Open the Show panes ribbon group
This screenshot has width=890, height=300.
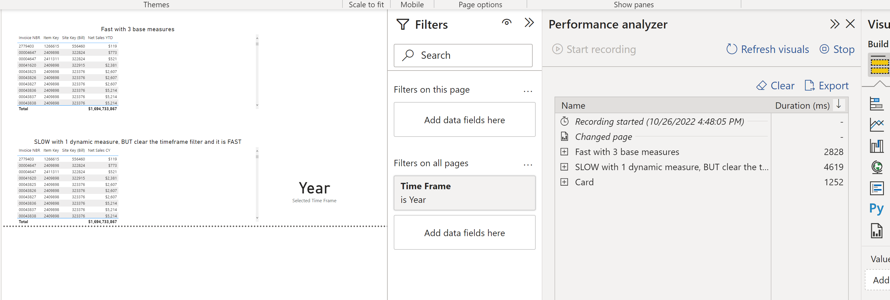(x=634, y=5)
